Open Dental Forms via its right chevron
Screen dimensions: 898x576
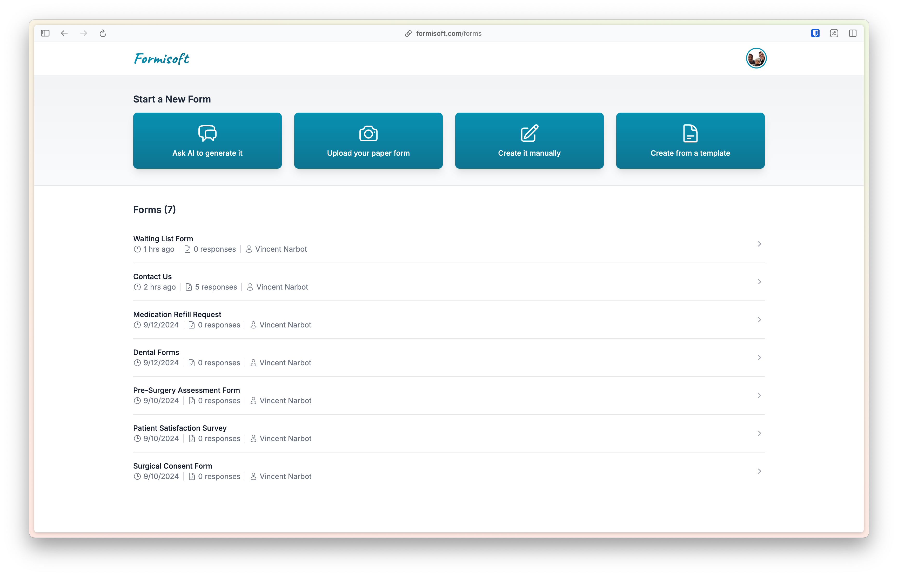(759, 358)
